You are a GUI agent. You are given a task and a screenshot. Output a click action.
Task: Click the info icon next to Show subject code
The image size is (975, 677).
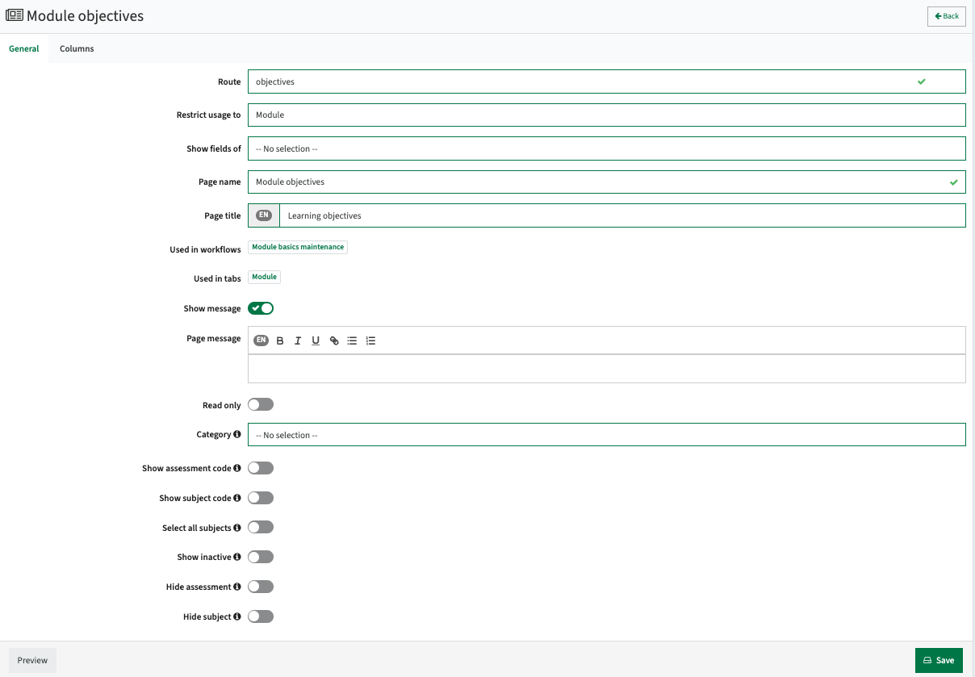237,498
